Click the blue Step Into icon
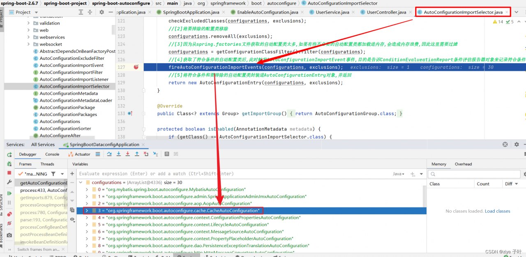This screenshot has height=257, width=526. [118, 154]
